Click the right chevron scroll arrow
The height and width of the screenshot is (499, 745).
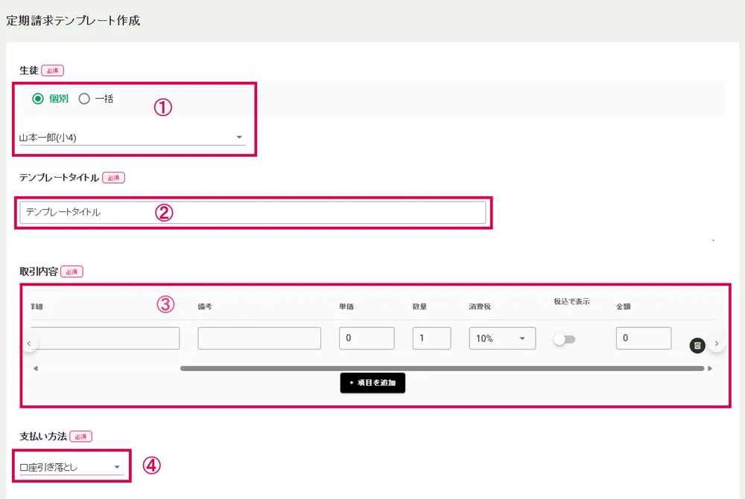click(716, 344)
